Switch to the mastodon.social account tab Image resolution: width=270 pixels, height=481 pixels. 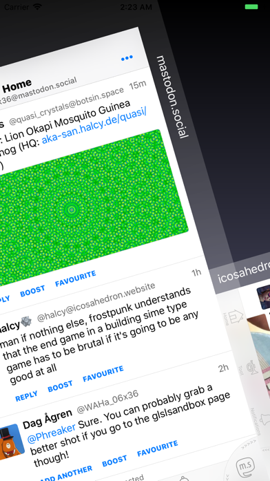coord(172,97)
